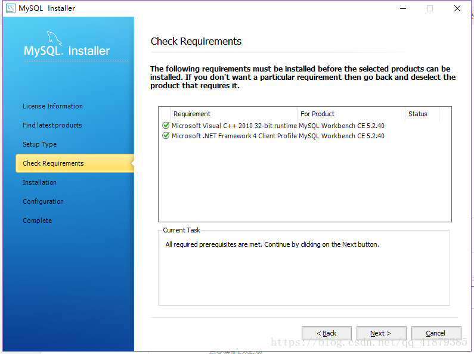Click green check icon for .NET Framework 4
The height and width of the screenshot is (354, 474).
[x=166, y=136]
